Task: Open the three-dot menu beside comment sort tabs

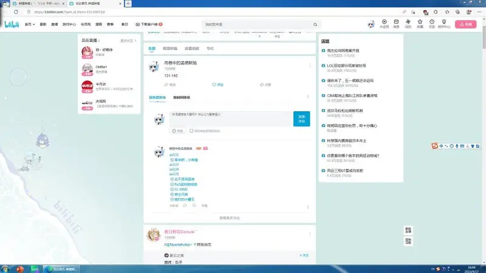Action: click(x=308, y=97)
